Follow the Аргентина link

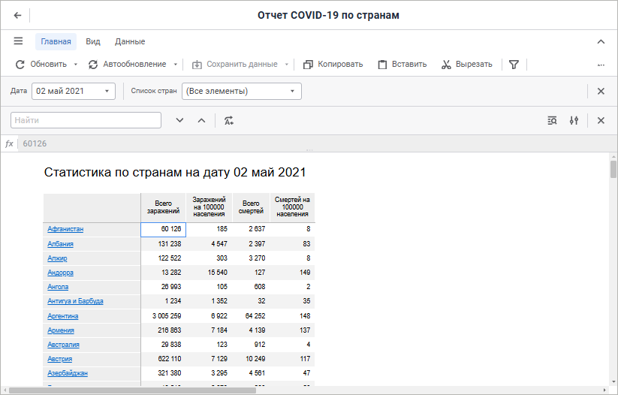point(63,316)
